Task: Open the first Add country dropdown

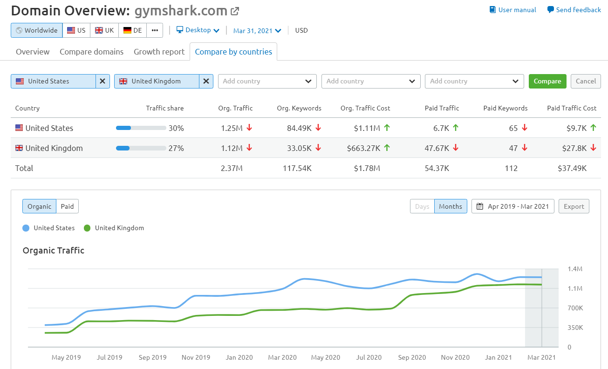Action: (267, 81)
